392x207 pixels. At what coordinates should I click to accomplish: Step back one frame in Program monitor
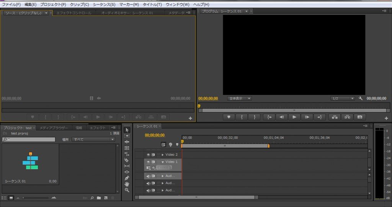click(282, 117)
